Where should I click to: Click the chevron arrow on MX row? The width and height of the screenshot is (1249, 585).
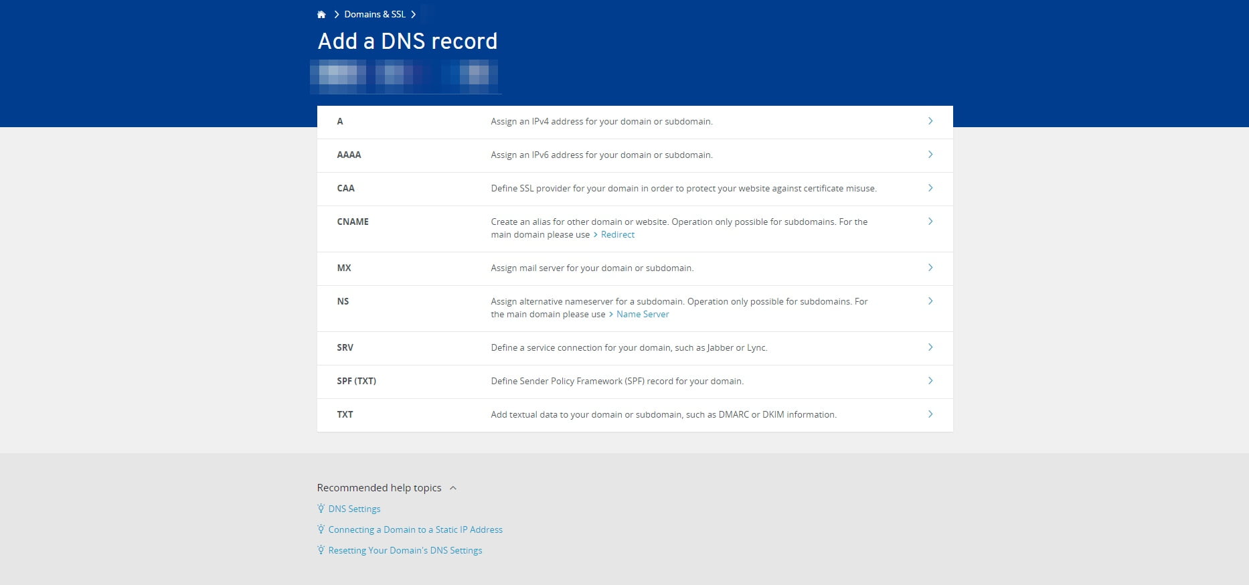tap(930, 268)
